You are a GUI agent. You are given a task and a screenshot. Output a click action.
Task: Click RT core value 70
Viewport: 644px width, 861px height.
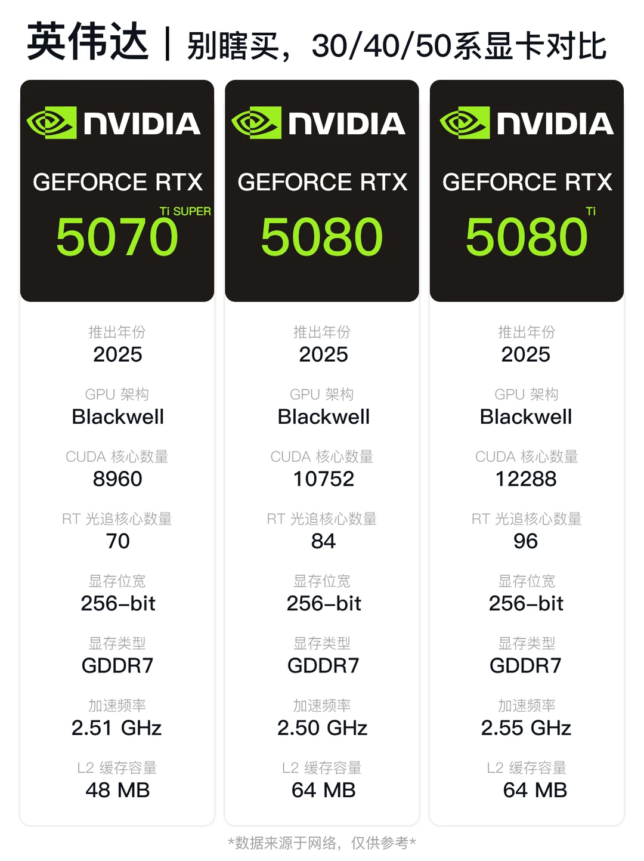[x=117, y=541]
